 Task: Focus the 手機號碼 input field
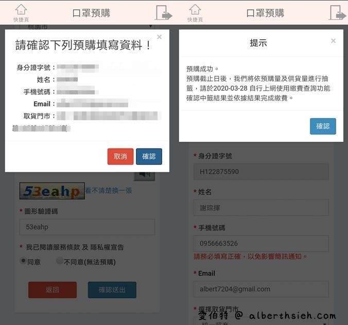click(x=261, y=243)
